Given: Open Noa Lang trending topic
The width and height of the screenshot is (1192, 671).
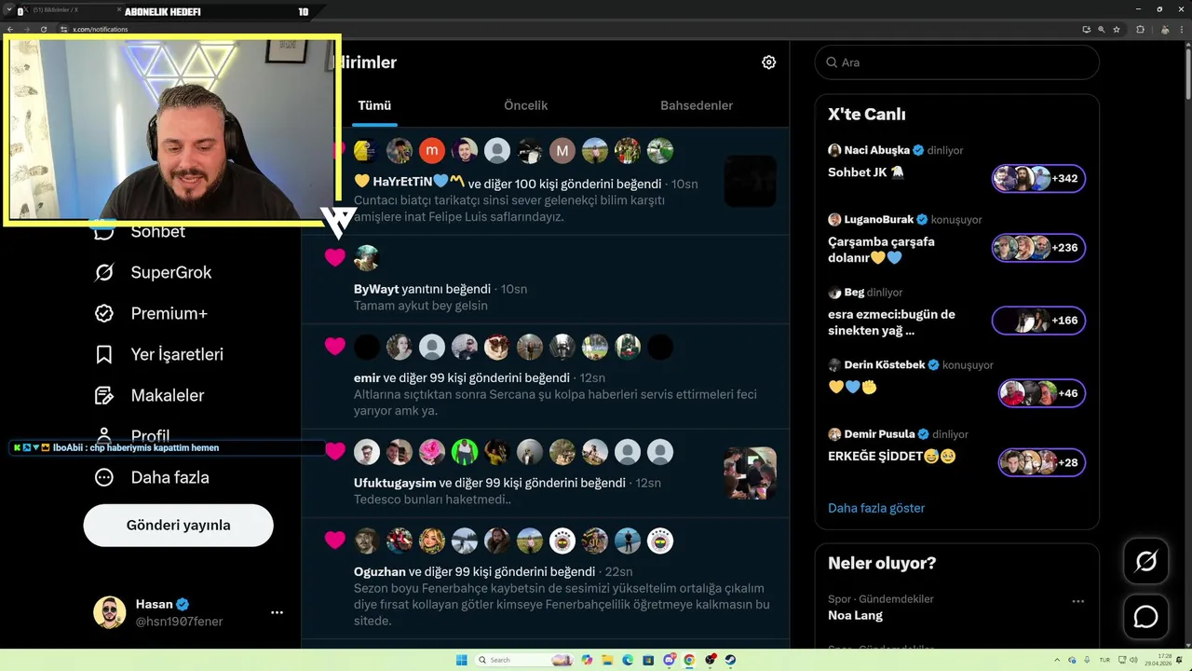Looking at the screenshot, I should click(855, 615).
